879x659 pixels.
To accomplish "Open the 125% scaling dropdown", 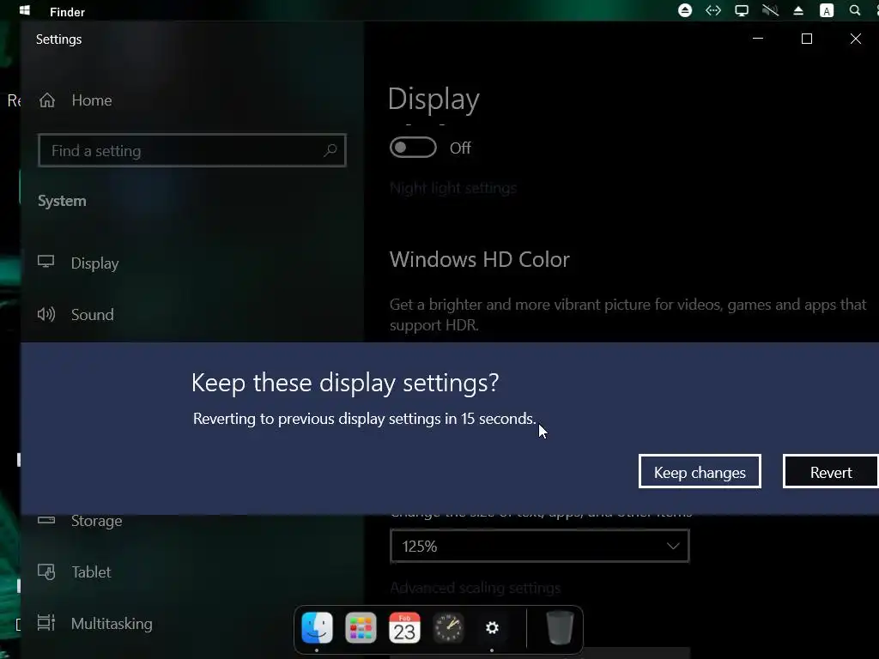I will (x=539, y=546).
